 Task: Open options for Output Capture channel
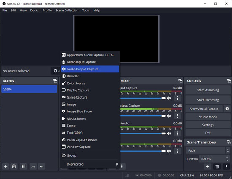(x=178, y=116)
